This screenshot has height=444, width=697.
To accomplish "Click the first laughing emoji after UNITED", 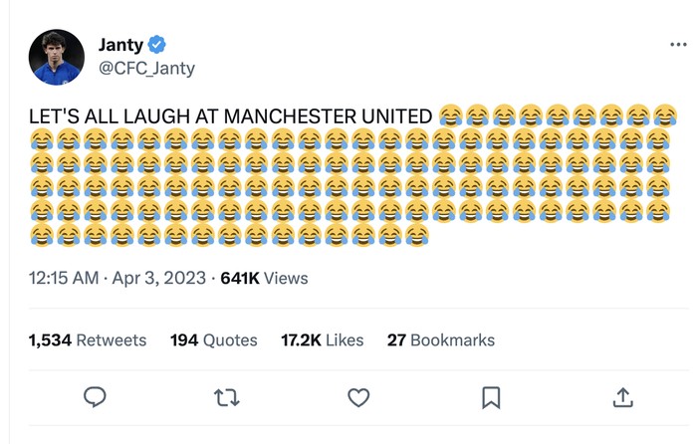I will coord(450,115).
